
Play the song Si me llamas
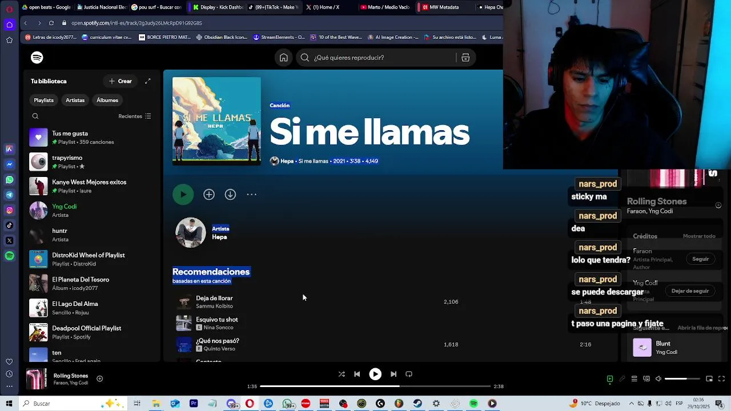pos(183,195)
